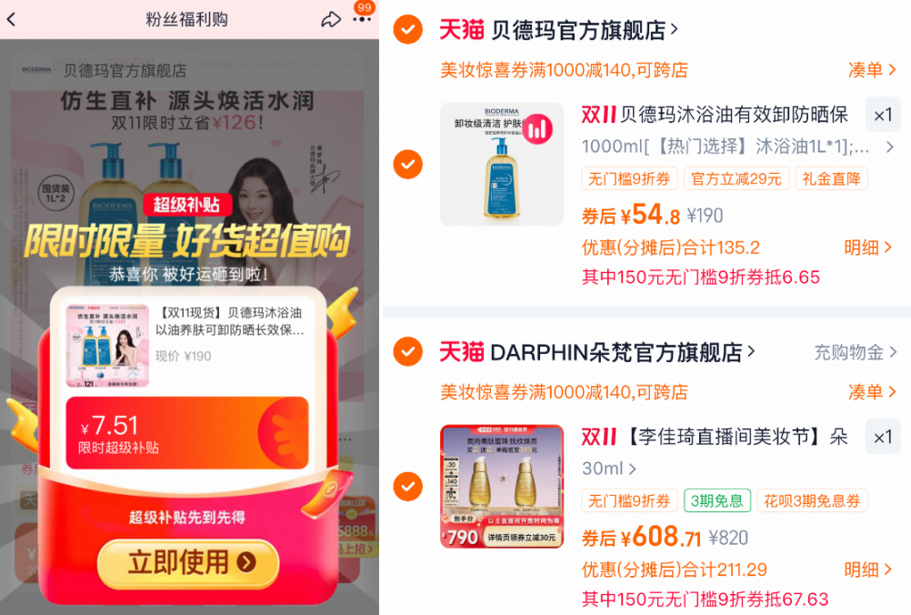Tap the 贝德玛沐浴油 product thumbnail in popup

(x=107, y=346)
